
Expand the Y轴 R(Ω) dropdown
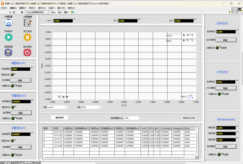click(x=99, y=107)
